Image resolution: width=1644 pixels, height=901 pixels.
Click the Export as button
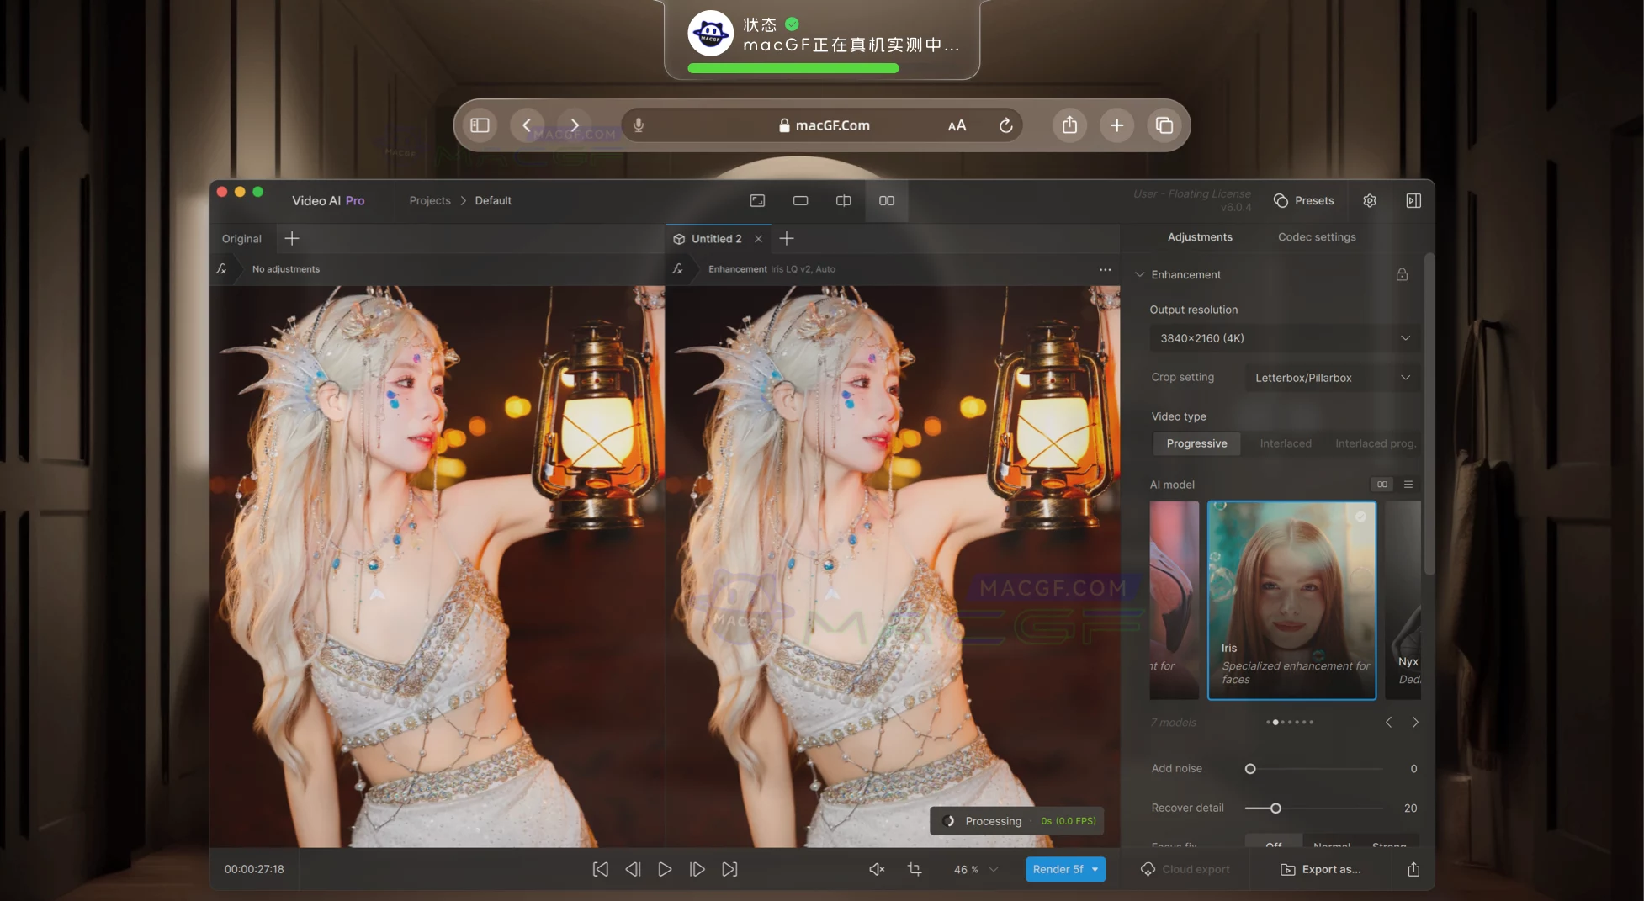tap(1321, 869)
